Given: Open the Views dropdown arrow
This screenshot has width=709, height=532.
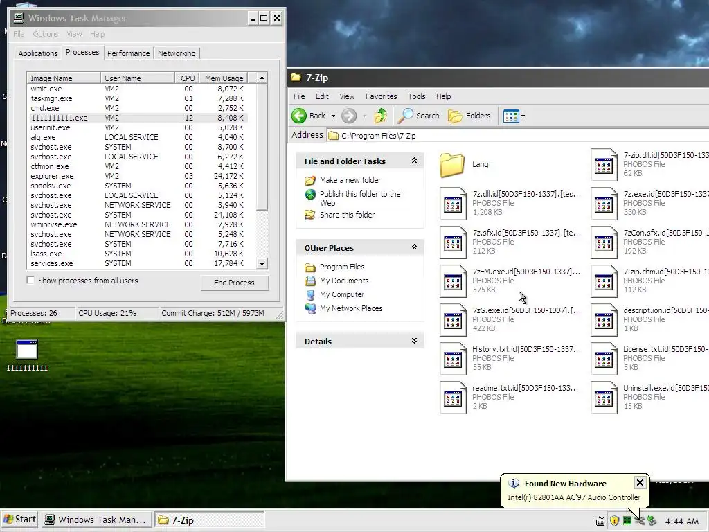Looking at the screenshot, I should click(523, 116).
